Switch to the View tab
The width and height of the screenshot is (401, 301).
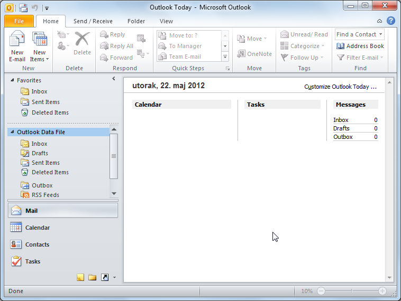166,21
